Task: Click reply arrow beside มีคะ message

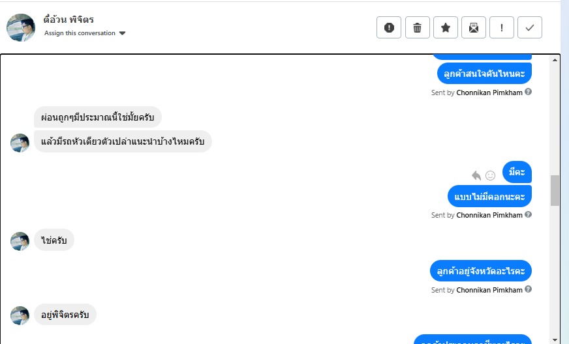Action: pyautogui.click(x=476, y=175)
